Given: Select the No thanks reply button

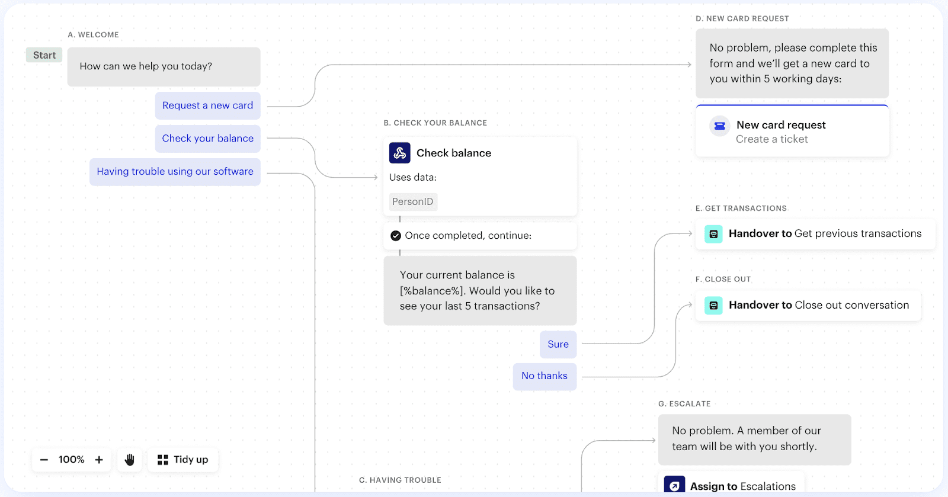Looking at the screenshot, I should click(x=545, y=376).
